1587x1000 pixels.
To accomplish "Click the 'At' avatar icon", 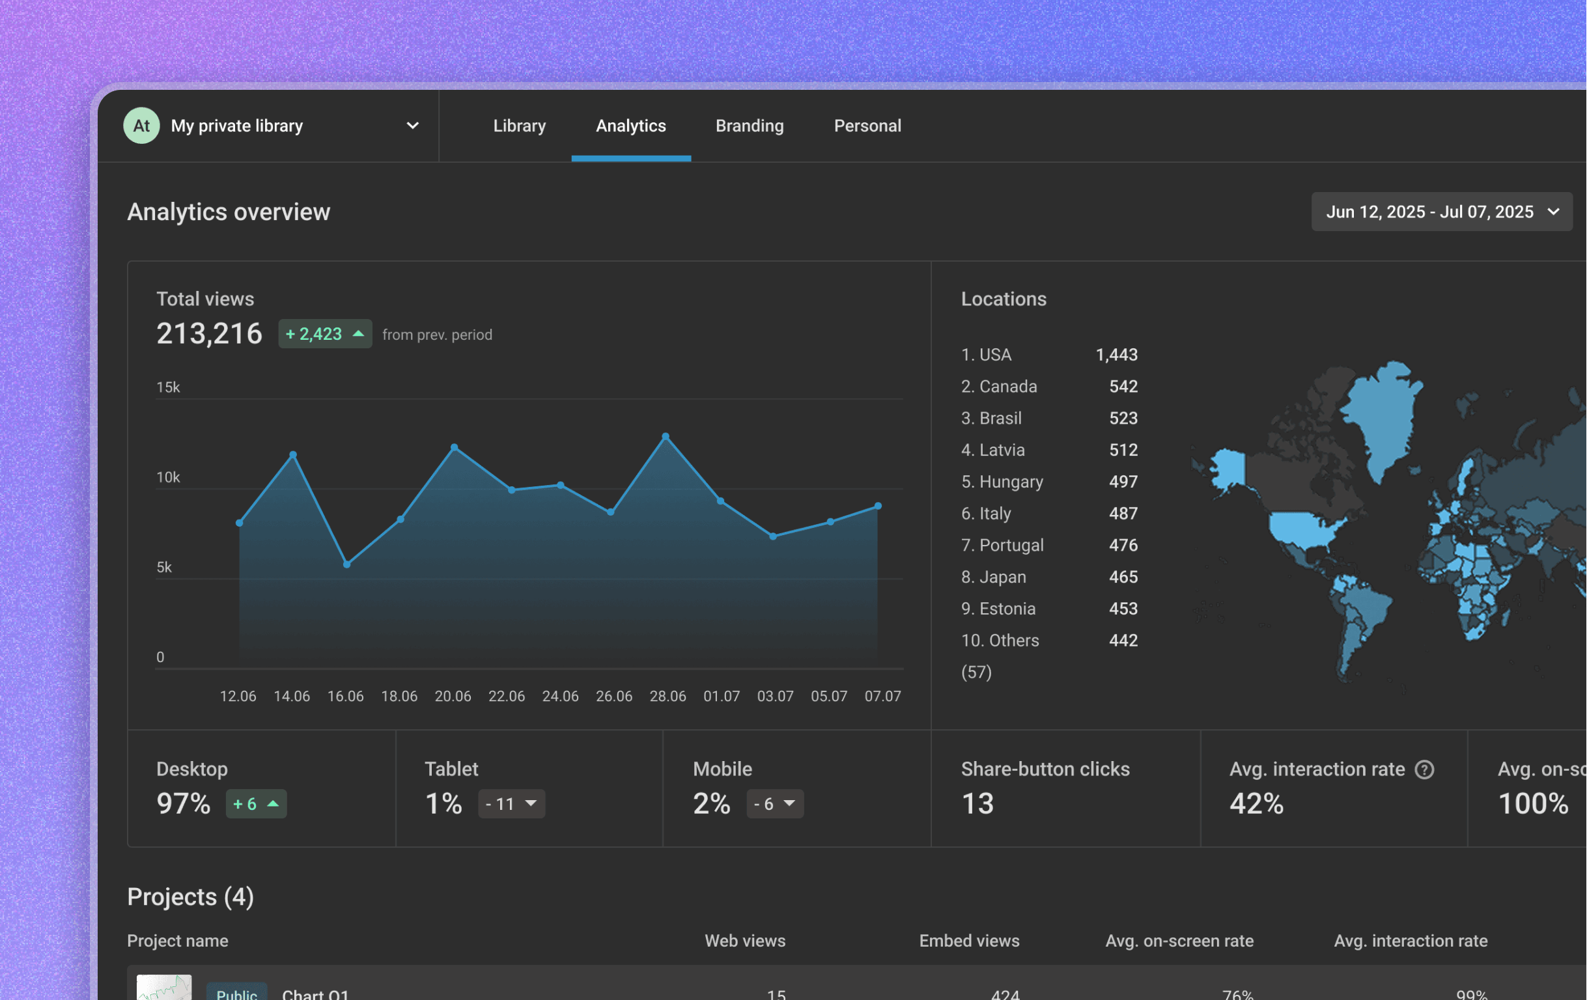I will [x=142, y=125].
